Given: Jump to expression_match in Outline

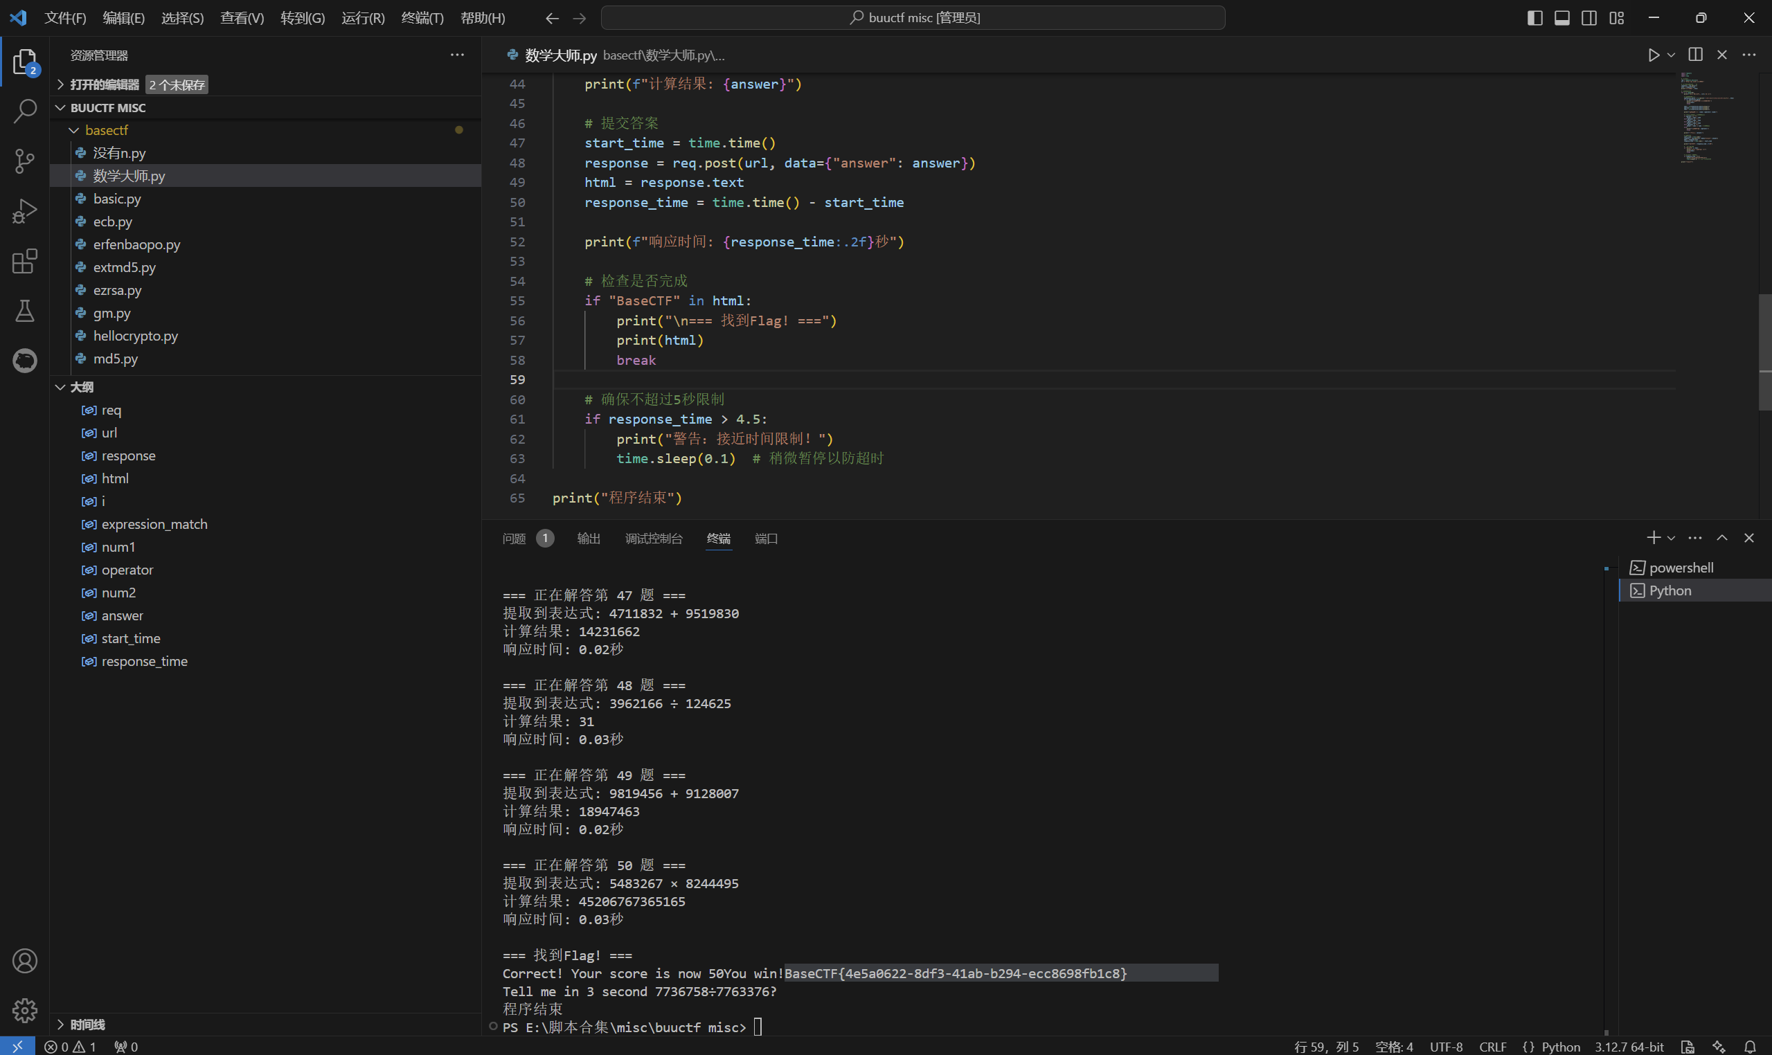Looking at the screenshot, I should [x=265, y=524].
